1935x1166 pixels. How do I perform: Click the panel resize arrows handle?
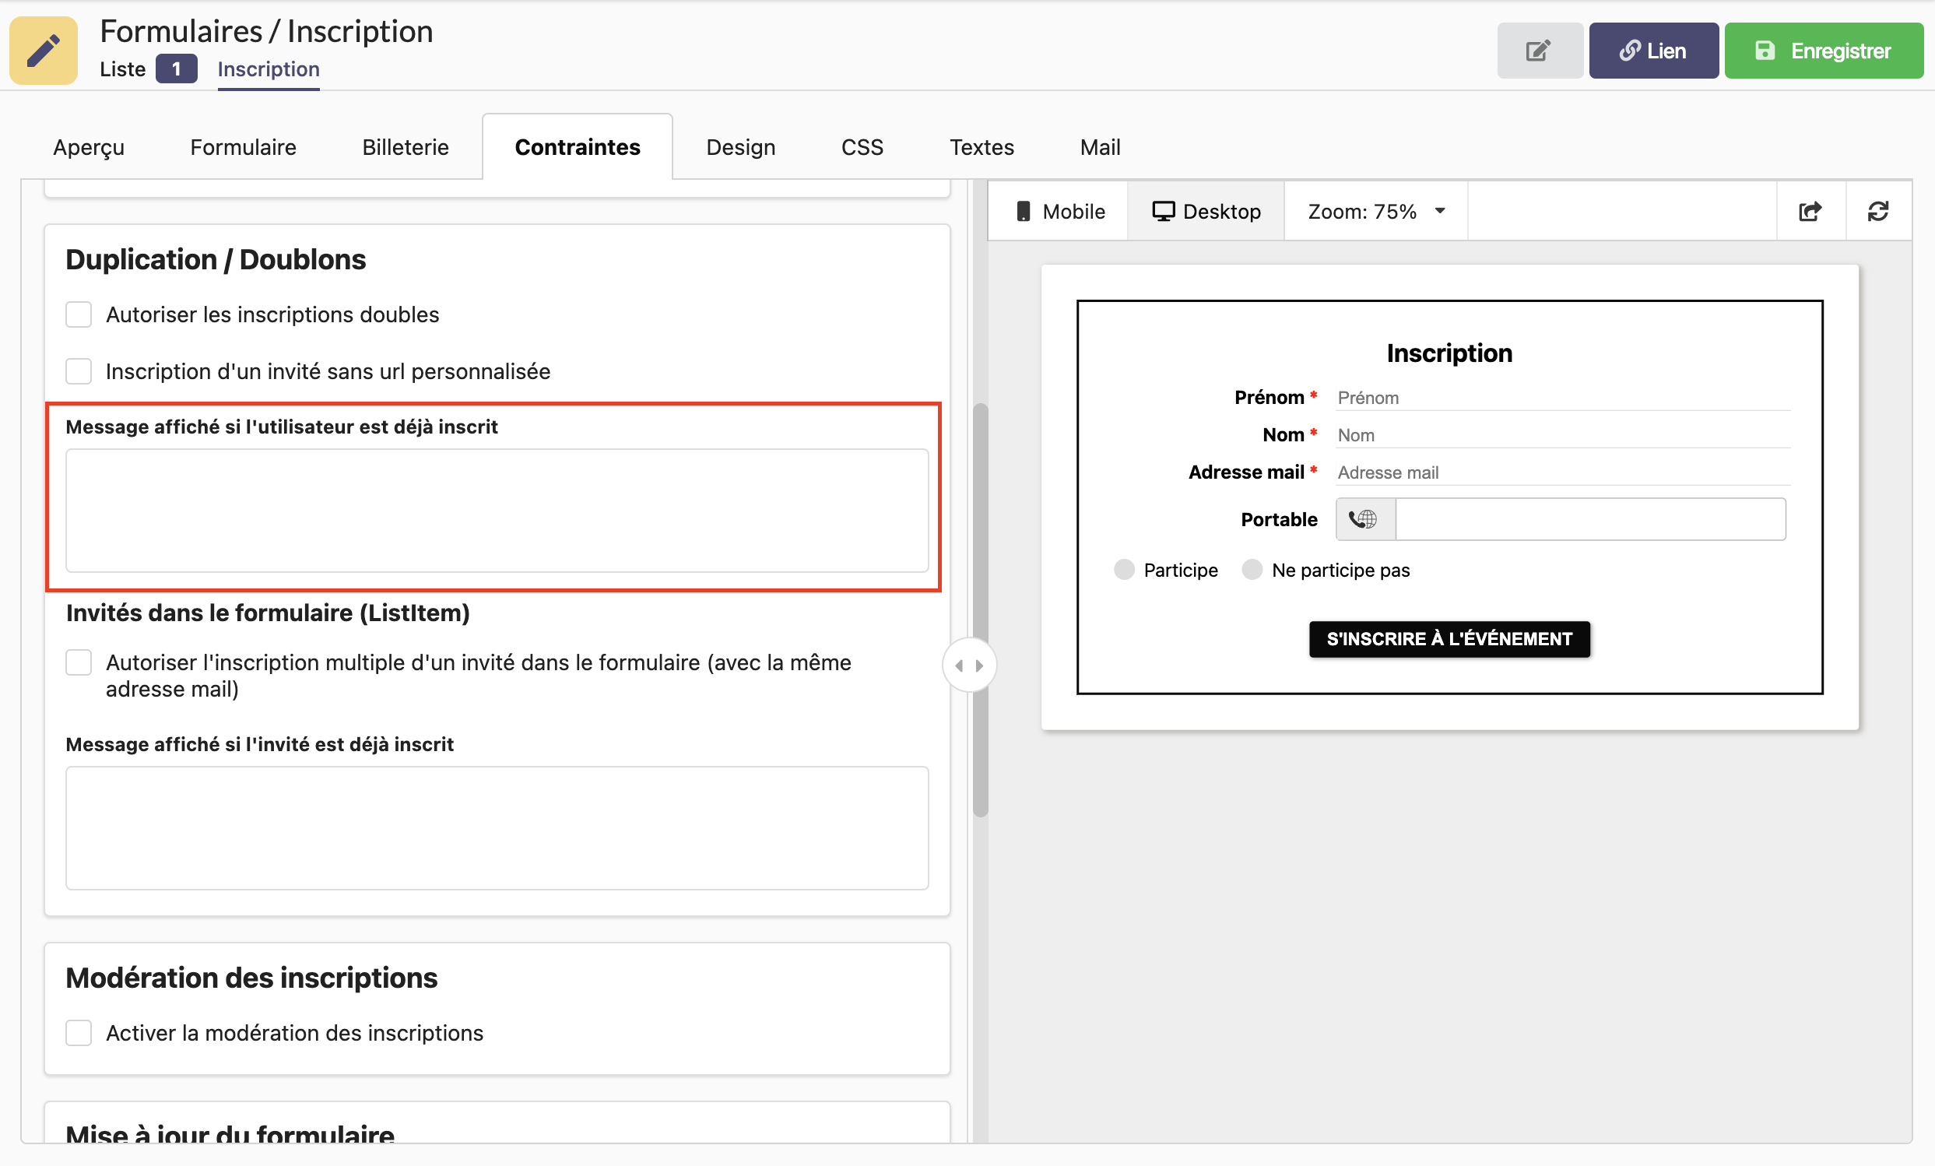(x=968, y=665)
